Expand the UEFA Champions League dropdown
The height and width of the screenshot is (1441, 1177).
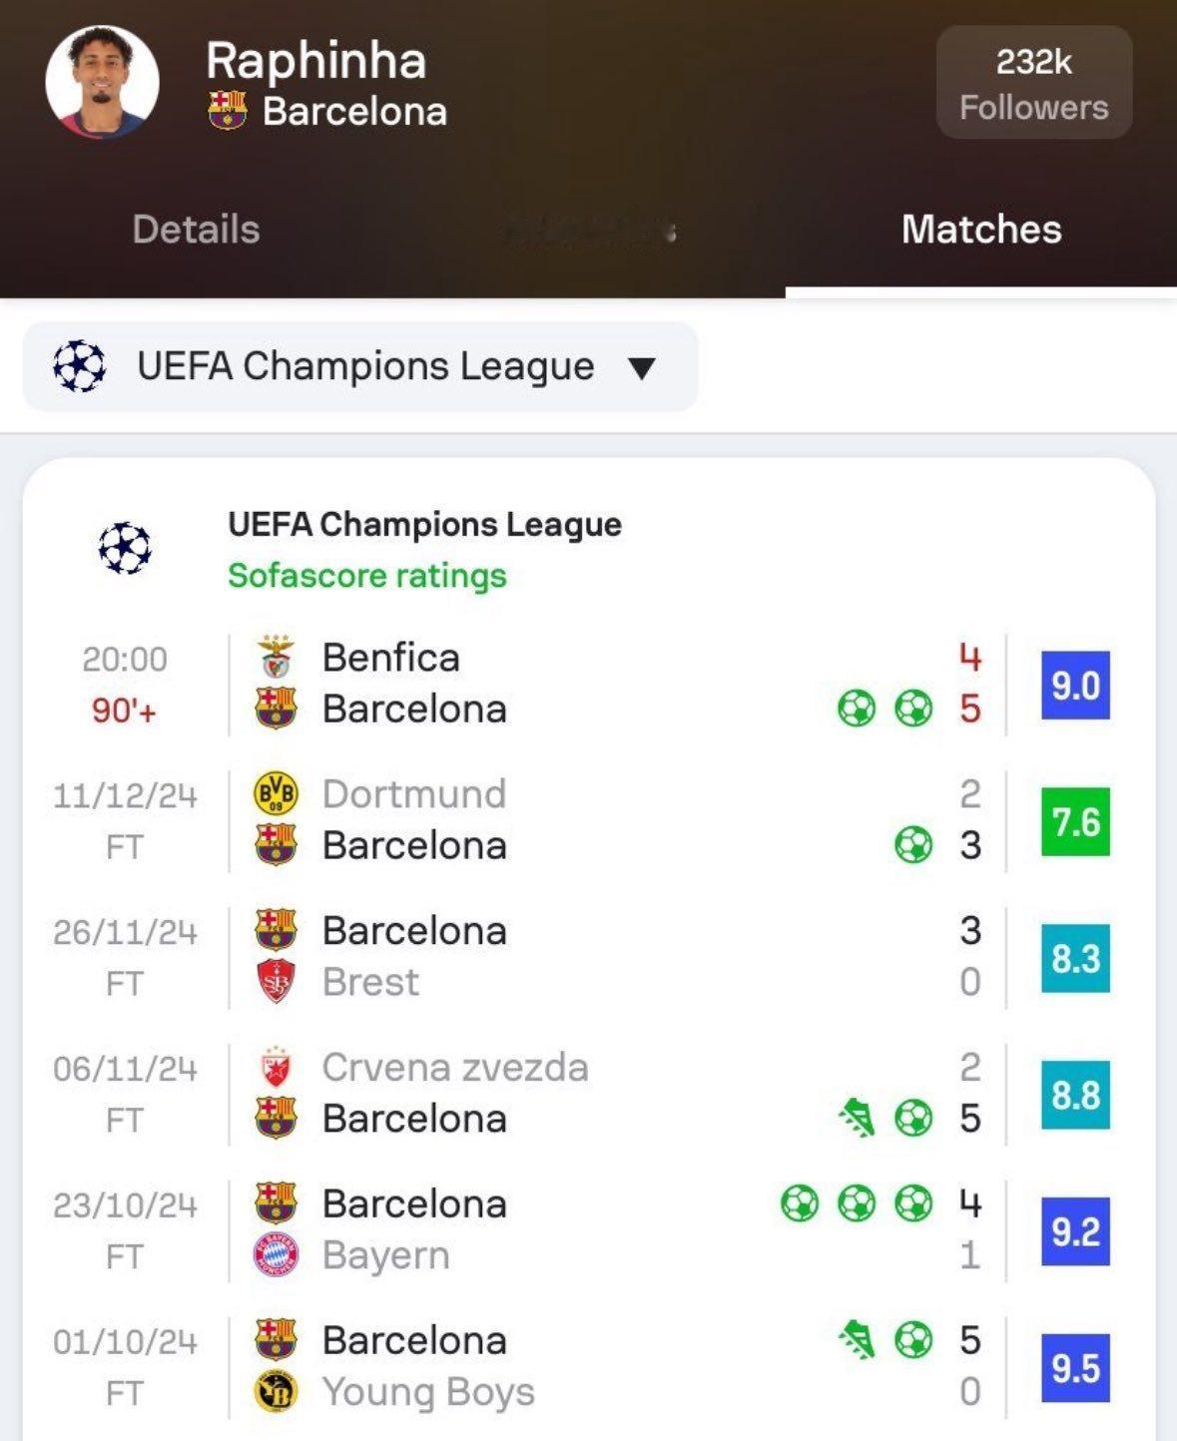coord(360,366)
